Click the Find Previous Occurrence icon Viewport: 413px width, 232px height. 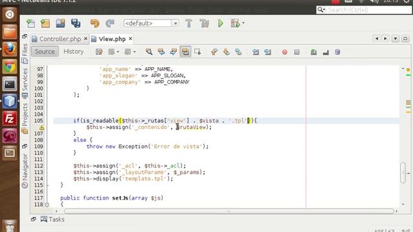(x=161, y=52)
